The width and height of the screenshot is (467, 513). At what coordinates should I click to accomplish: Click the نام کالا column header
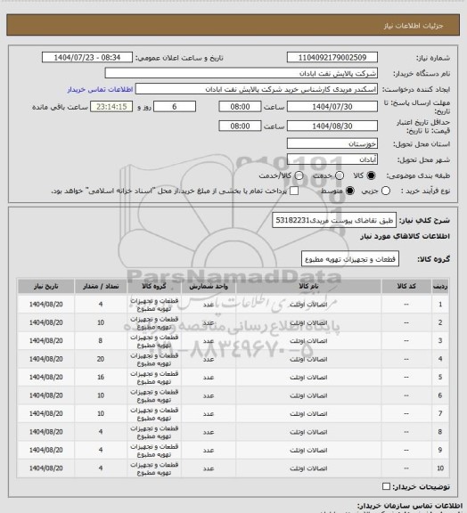pyautogui.click(x=308, y=286)
